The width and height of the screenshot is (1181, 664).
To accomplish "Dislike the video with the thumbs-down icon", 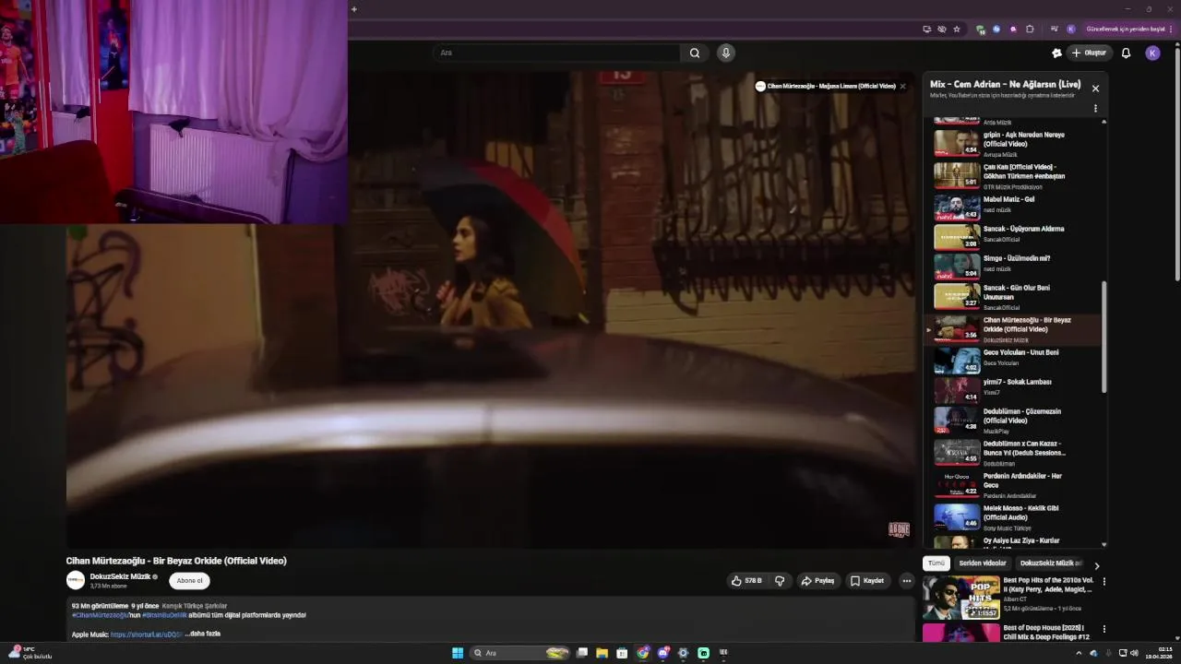I will pyautogui.click(x=780, y=581).
